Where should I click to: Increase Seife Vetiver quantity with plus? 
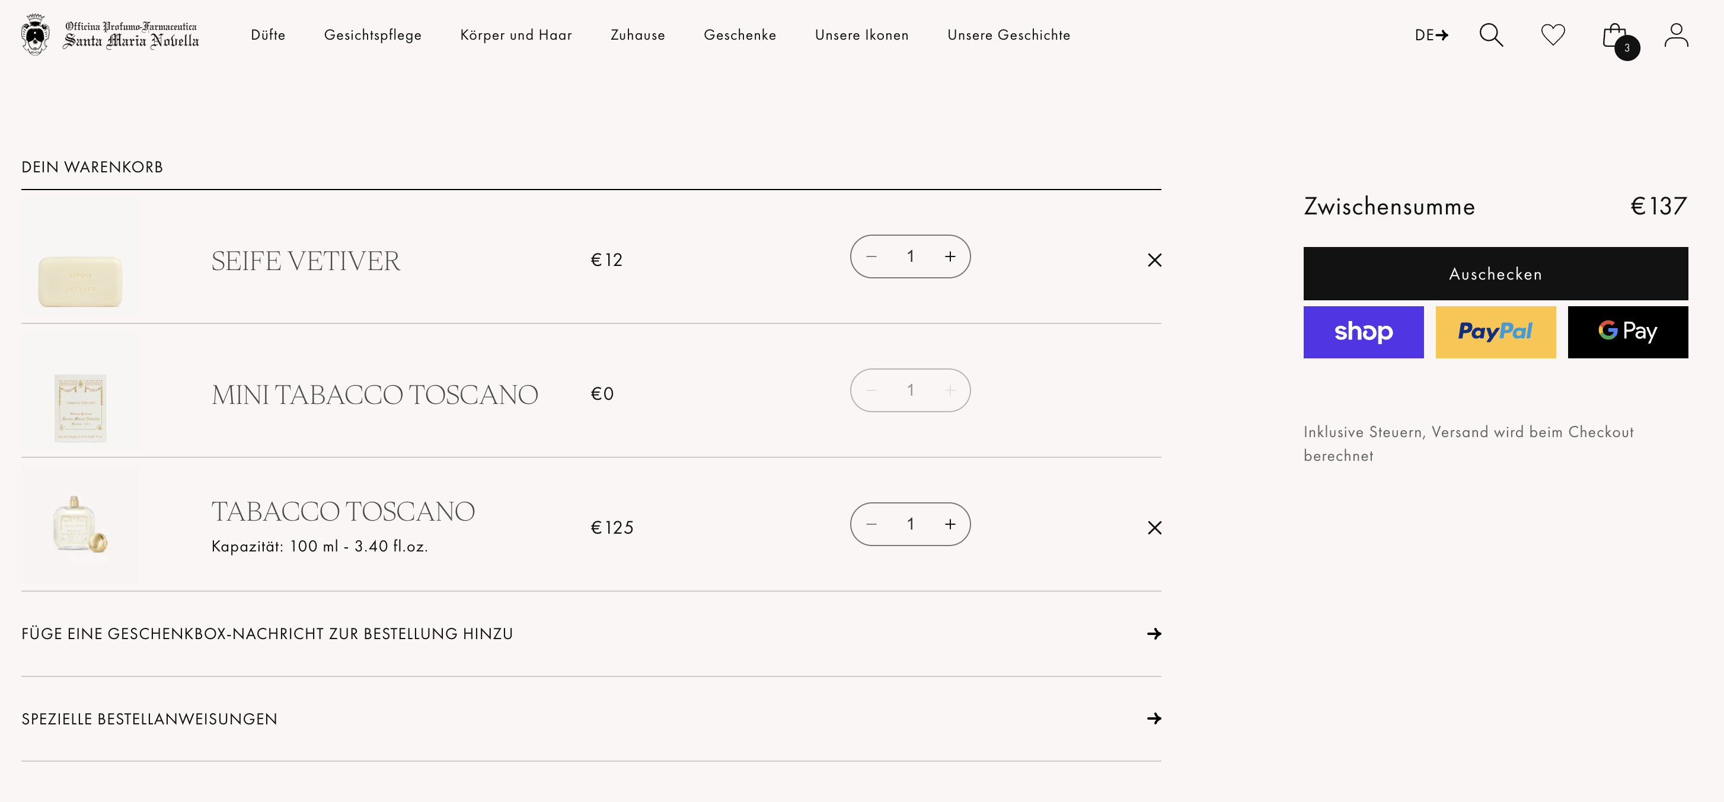click(950, 257)
